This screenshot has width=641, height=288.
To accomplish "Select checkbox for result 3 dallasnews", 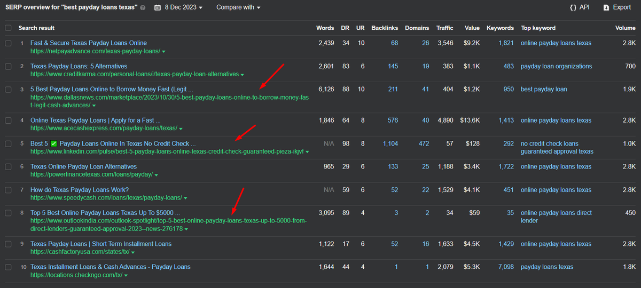I will pos(8,90).
